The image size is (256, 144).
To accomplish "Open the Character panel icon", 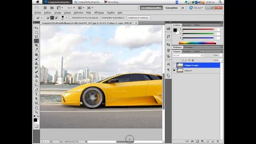I will point(168,64).
